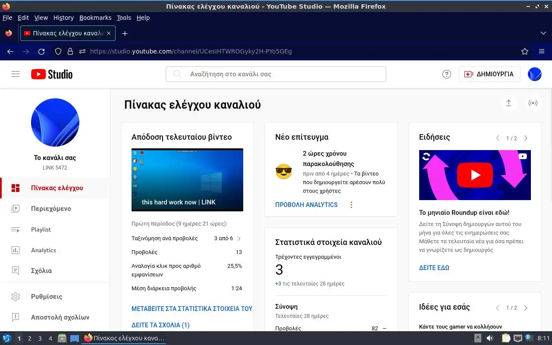
Task: Open the Bookmarks menu
Action: pyautogui.click(x=95, y=18)
